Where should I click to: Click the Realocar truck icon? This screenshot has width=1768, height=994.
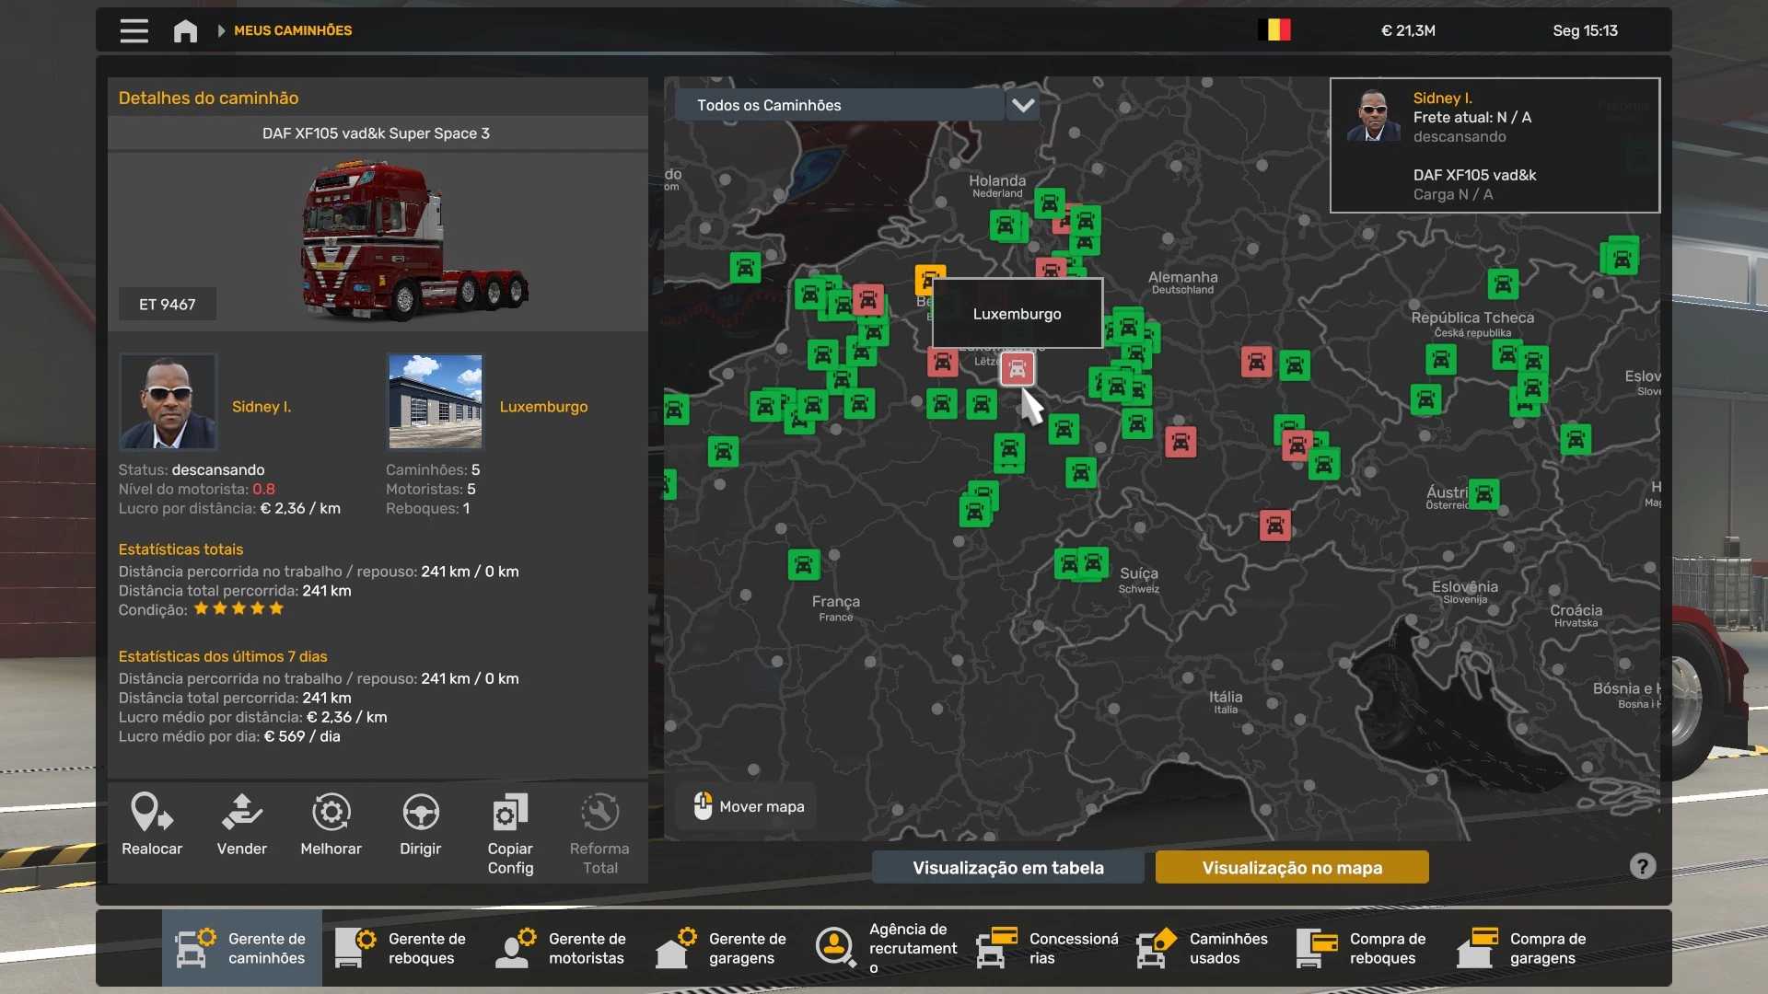coord(152,813)
